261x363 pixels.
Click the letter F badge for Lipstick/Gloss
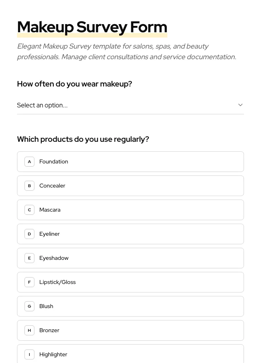point(29,282)
